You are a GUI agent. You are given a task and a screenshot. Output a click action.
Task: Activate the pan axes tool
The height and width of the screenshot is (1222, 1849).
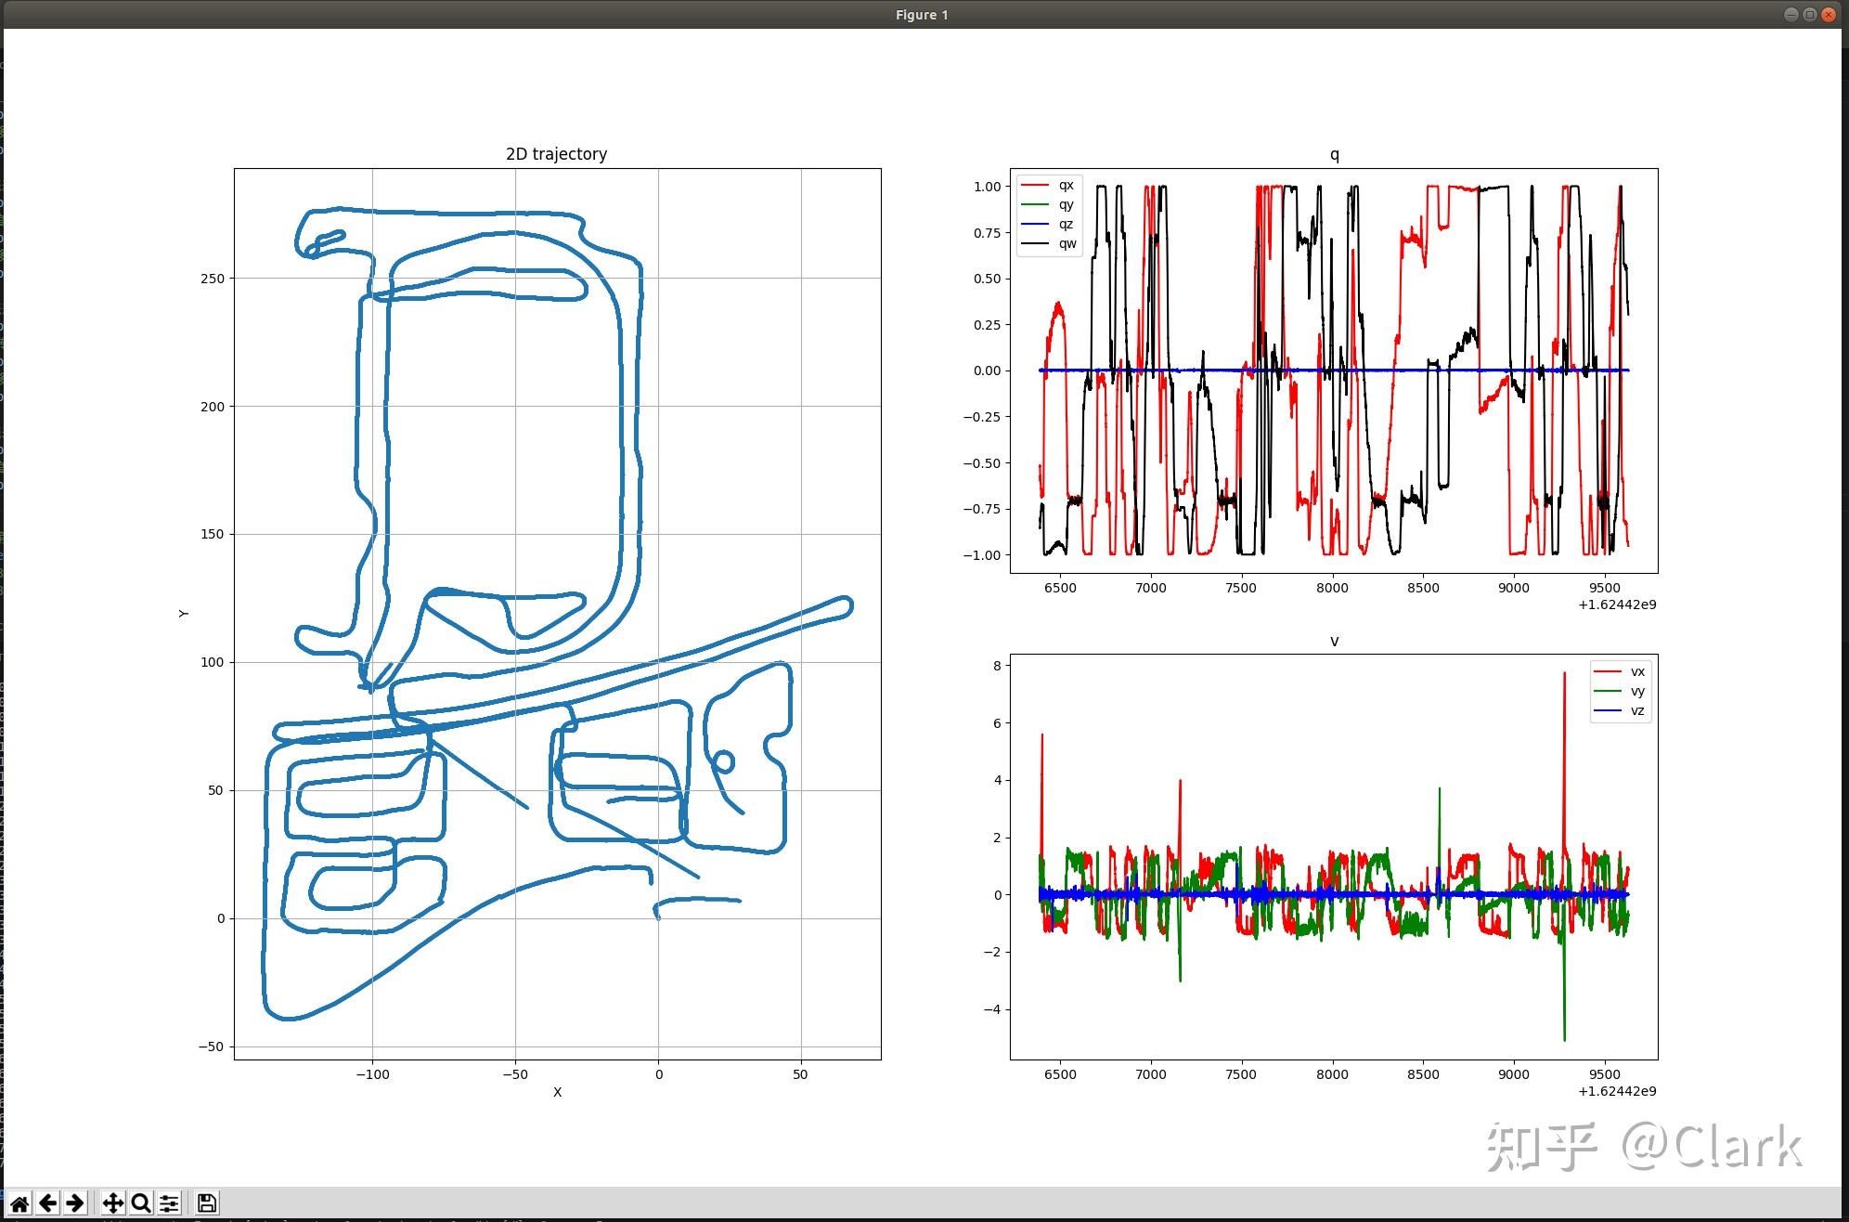pyautogui.click(x=112, y=1203)
